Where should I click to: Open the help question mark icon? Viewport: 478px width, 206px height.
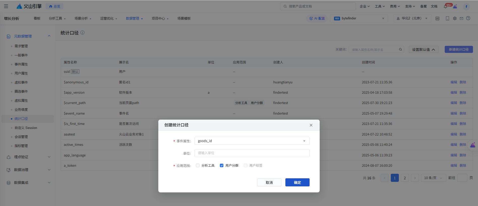pyautogui.click(x=468, y=18)
